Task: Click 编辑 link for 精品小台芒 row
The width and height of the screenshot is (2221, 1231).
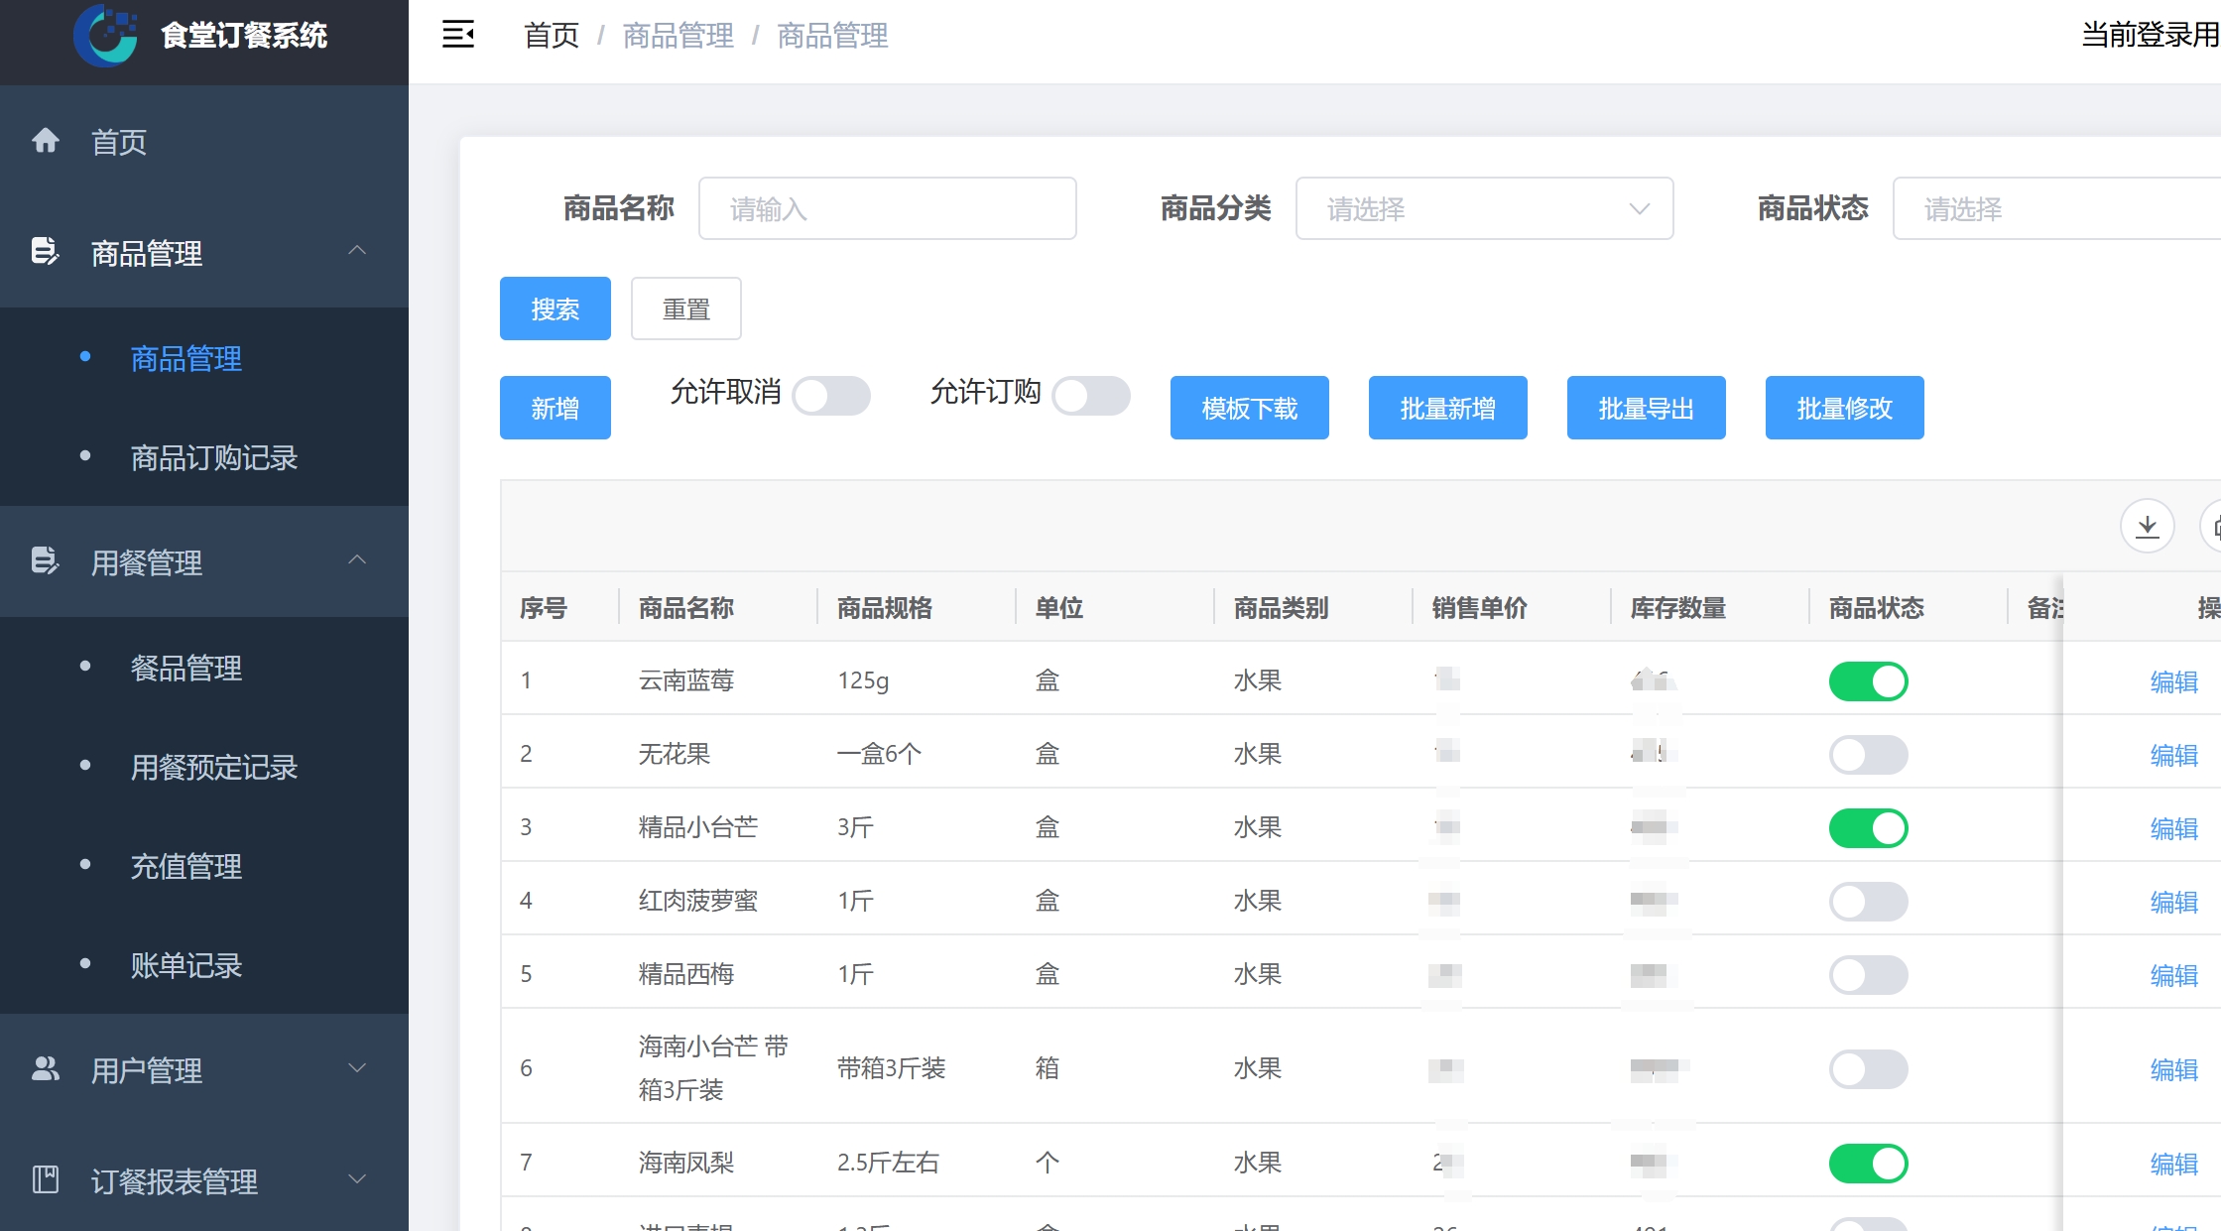Action: point(2173,828)
